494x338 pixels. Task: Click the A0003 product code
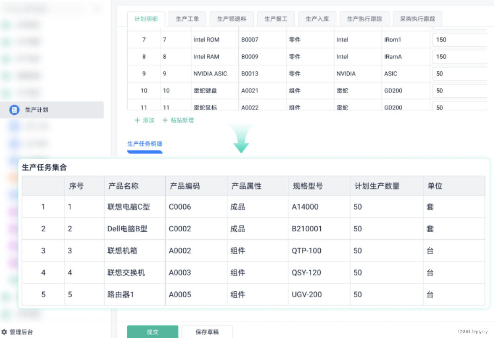point(196,272)
